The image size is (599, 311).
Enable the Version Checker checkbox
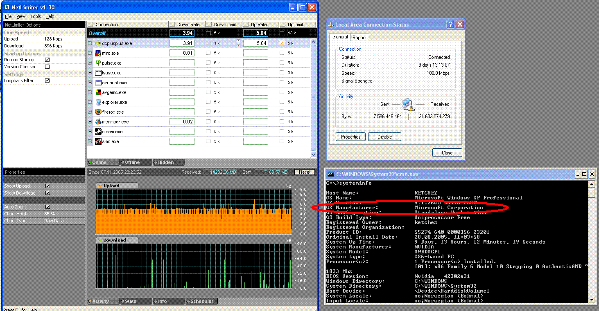(x=47, y=67)
